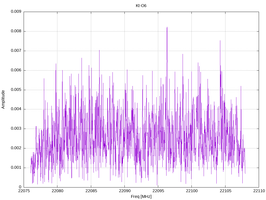This screenshot has height=200, width=266.
Task: Click the x-axis tick label 22105
Action: pos(225,191)
